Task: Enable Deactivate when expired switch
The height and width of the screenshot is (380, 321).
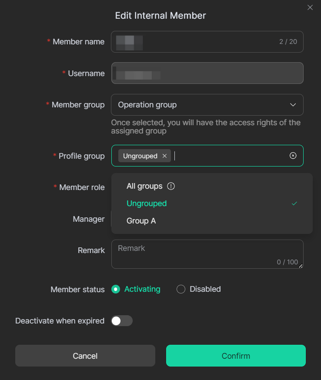Action: 122,321
